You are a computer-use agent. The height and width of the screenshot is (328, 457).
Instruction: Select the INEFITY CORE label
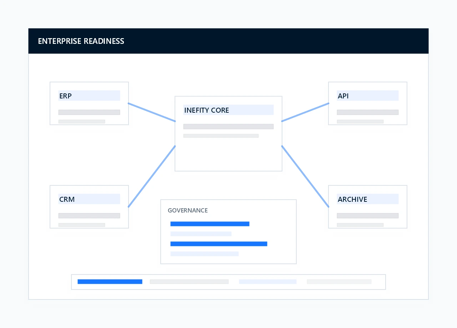coord(207,110)
